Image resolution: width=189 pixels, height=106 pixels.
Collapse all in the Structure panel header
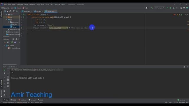tap(17, 39)
